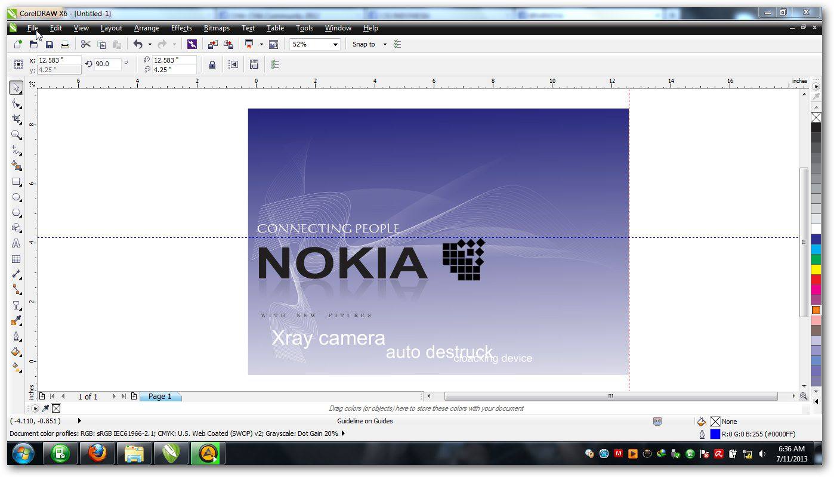
Task: Select the red color swatch in palette
Action: point(816,279)
